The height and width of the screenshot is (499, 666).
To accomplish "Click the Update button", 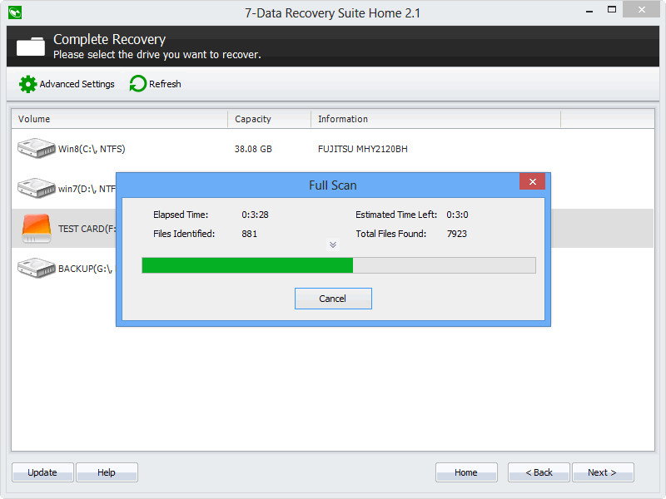I will click(x=42, y=472).
